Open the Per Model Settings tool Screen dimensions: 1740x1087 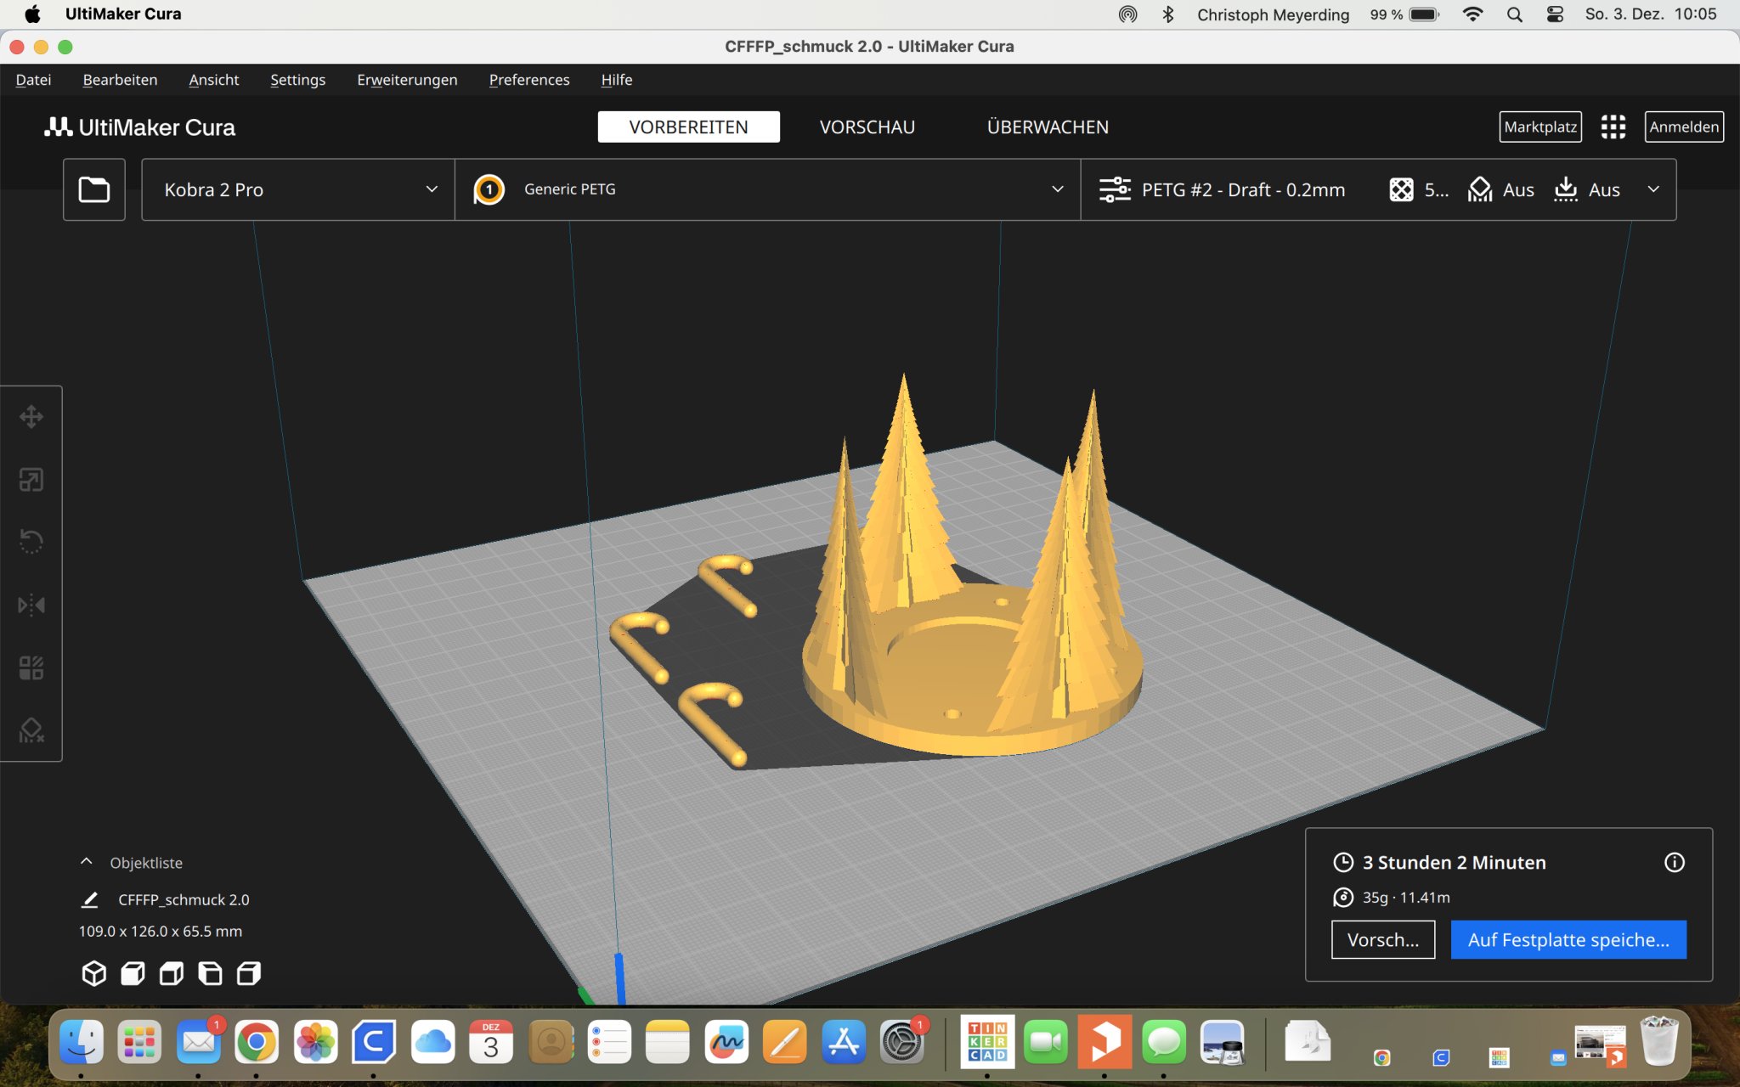pyautogui.click(x=31, y=667)
